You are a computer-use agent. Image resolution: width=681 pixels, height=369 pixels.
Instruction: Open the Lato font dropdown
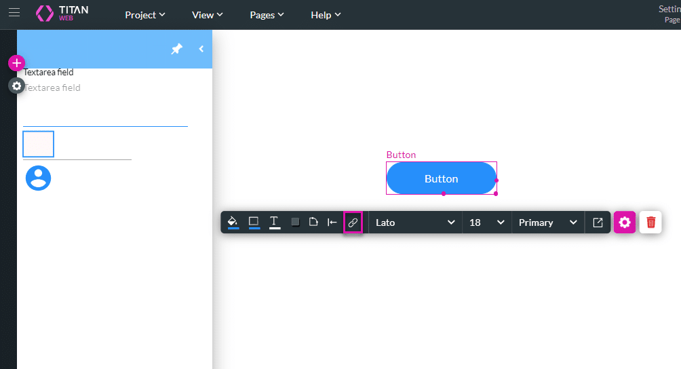point(415,222)
